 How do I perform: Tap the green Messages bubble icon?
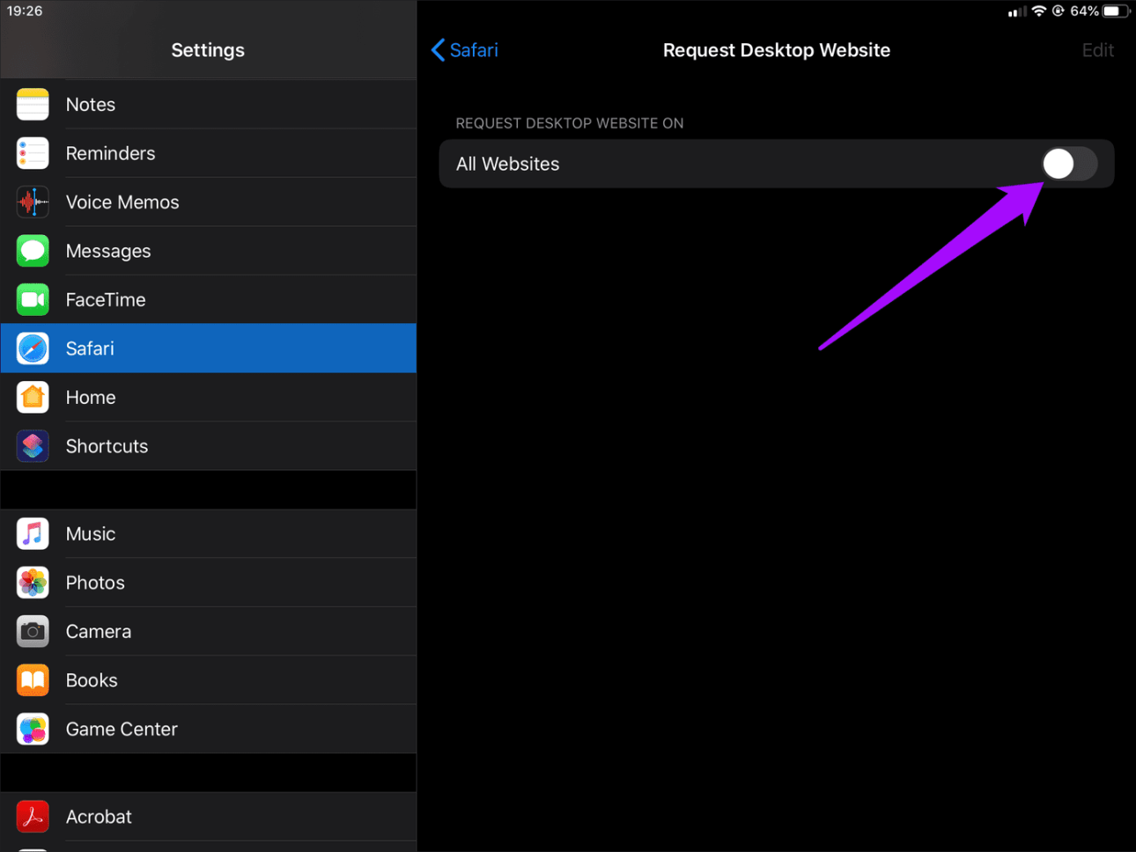click(x=33, y=251)
